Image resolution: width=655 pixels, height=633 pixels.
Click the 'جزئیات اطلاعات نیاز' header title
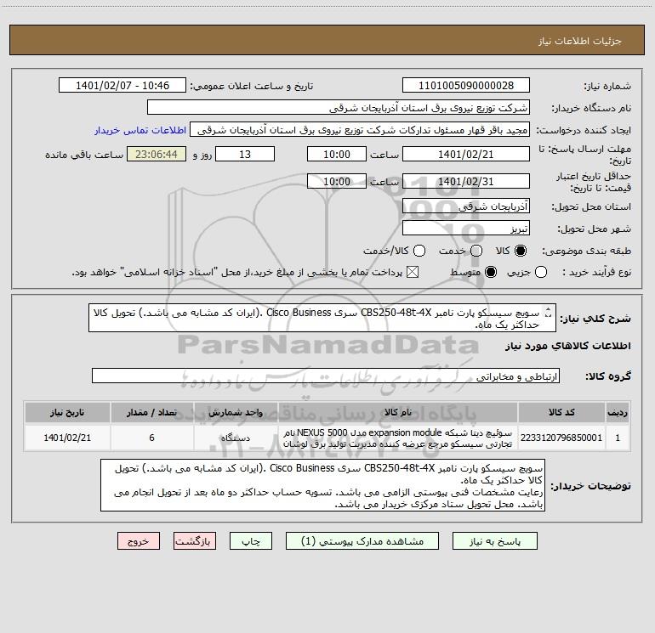pyautogui.click(x=580, y=41)
